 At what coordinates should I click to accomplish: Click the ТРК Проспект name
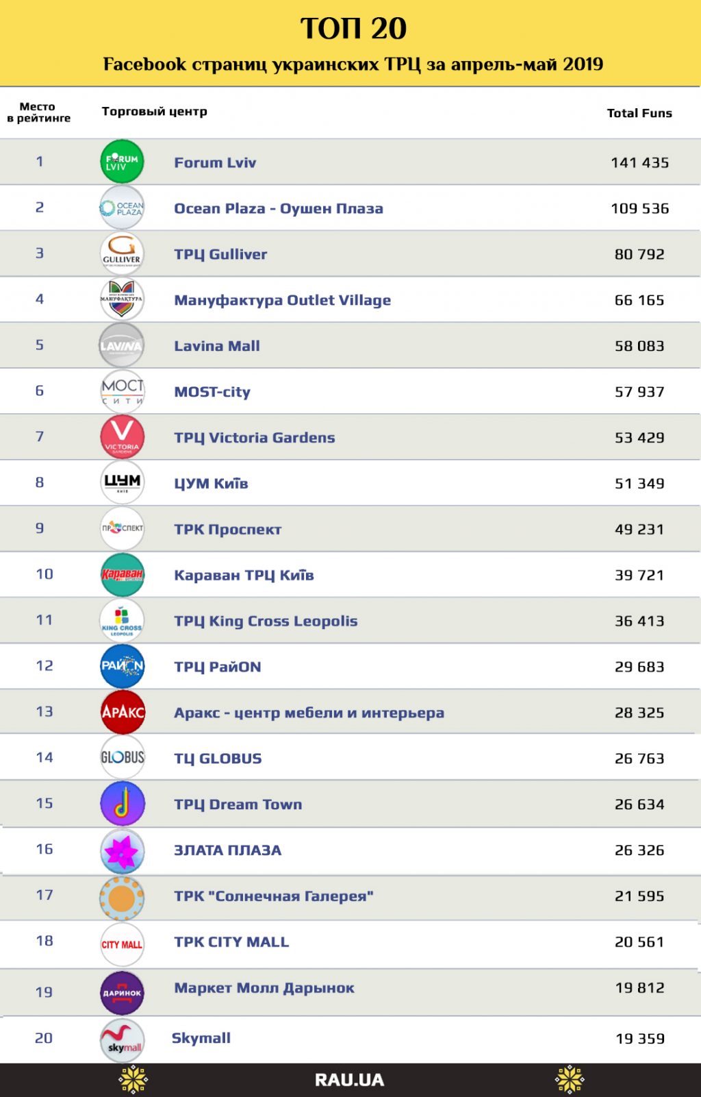point(227,529)
